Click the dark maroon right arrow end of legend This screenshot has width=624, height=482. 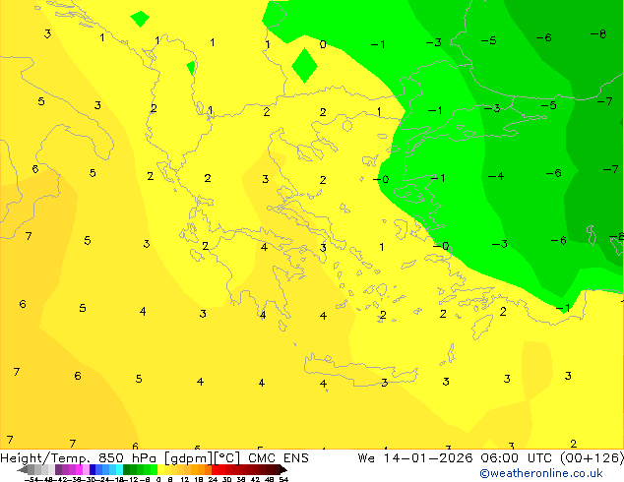(283, 469)
